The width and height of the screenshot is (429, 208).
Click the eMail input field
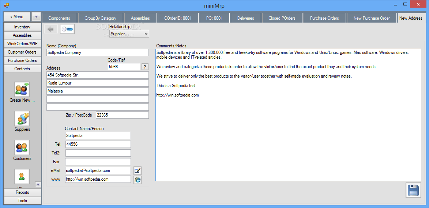point(98,170)
